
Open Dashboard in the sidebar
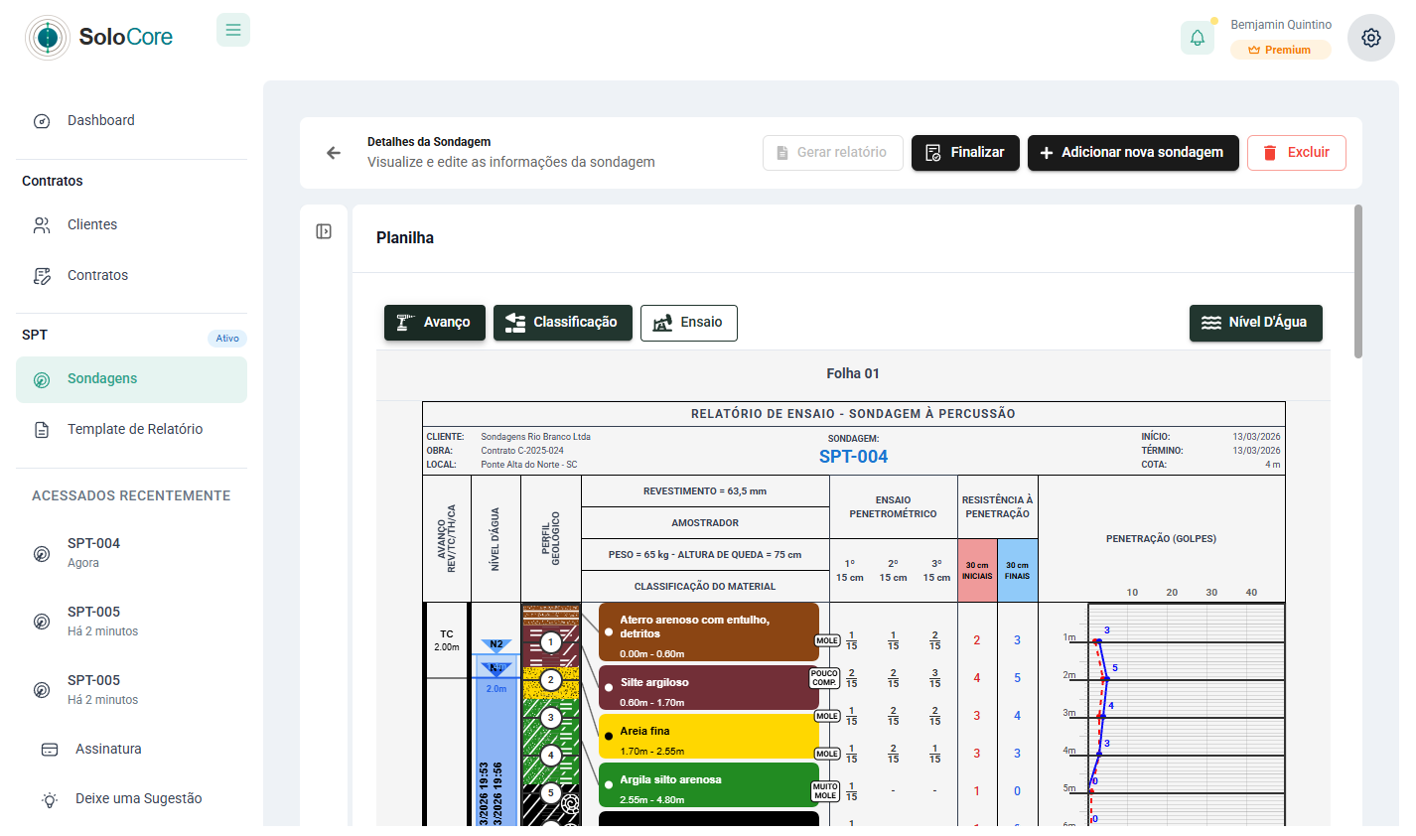(x=131, y=120)
